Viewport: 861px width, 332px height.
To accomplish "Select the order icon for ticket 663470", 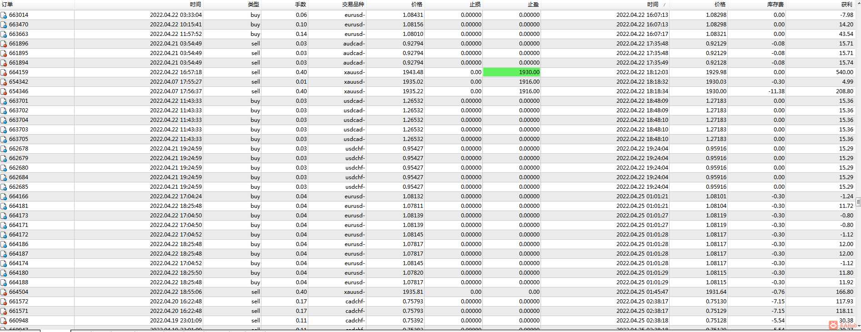I will [4, 25].
